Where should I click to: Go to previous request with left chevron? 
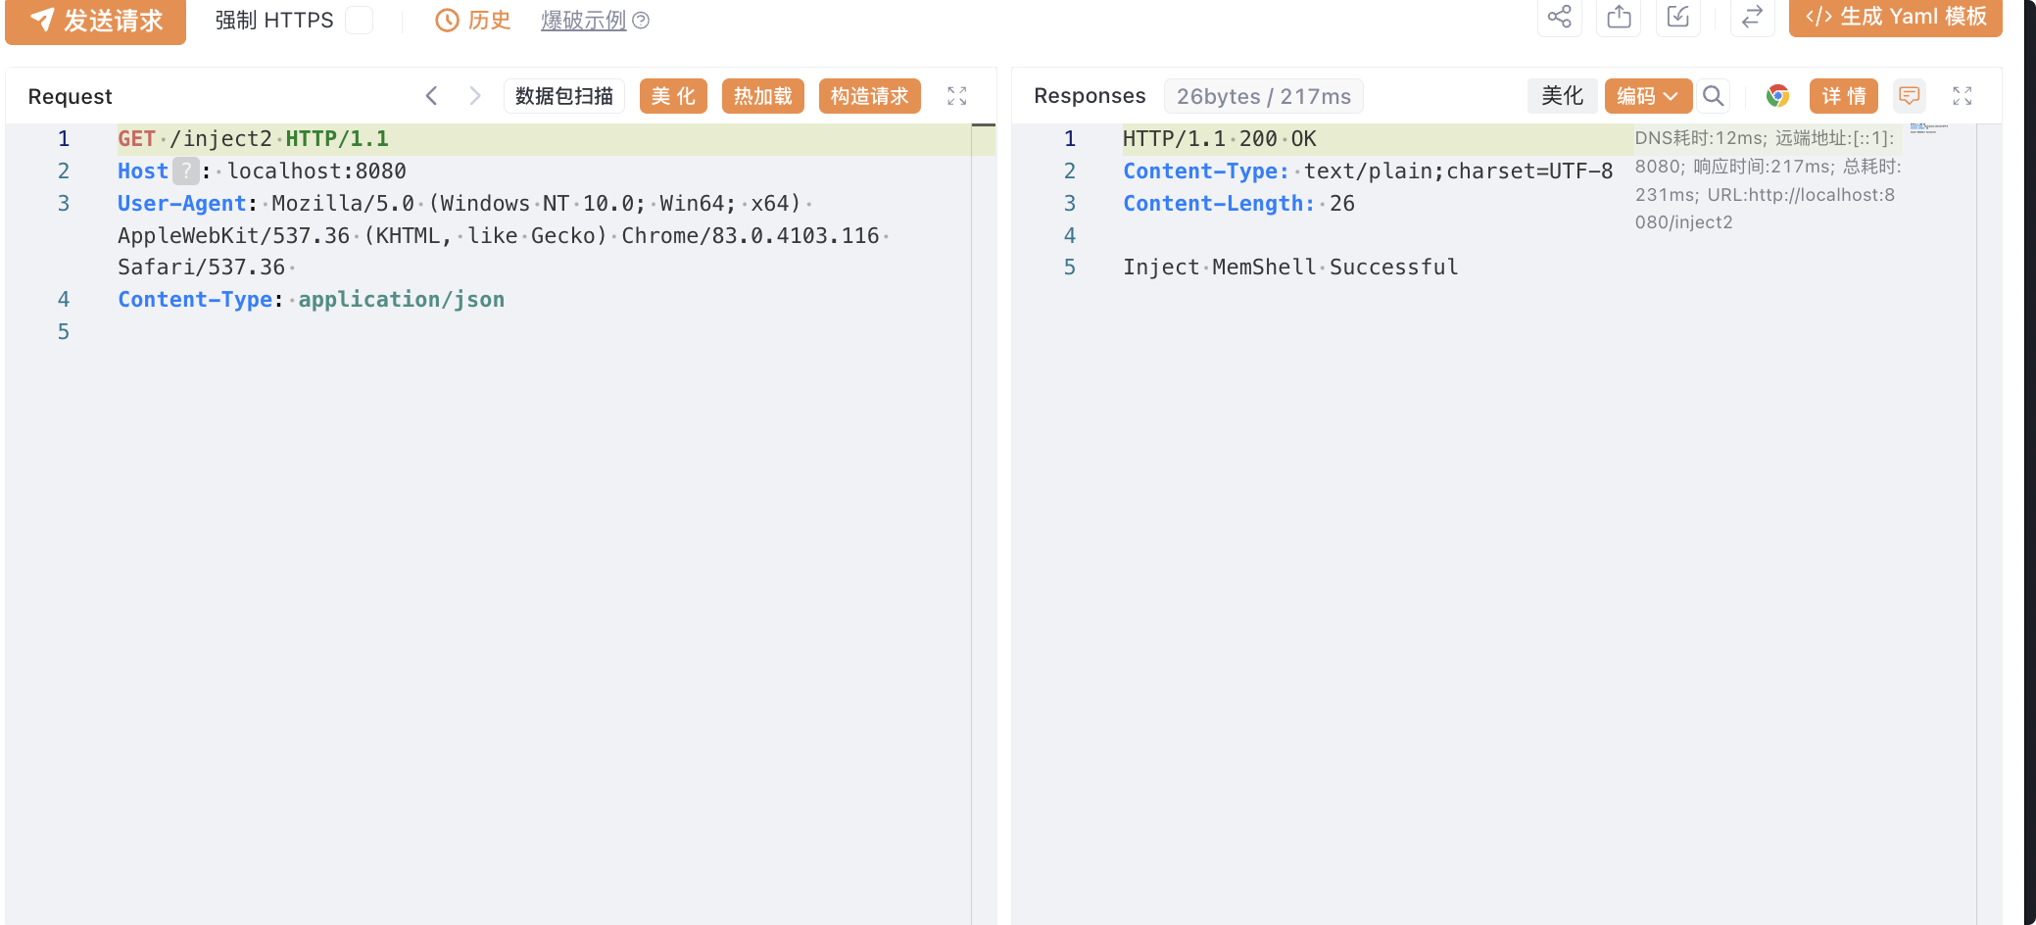[431, 96]
